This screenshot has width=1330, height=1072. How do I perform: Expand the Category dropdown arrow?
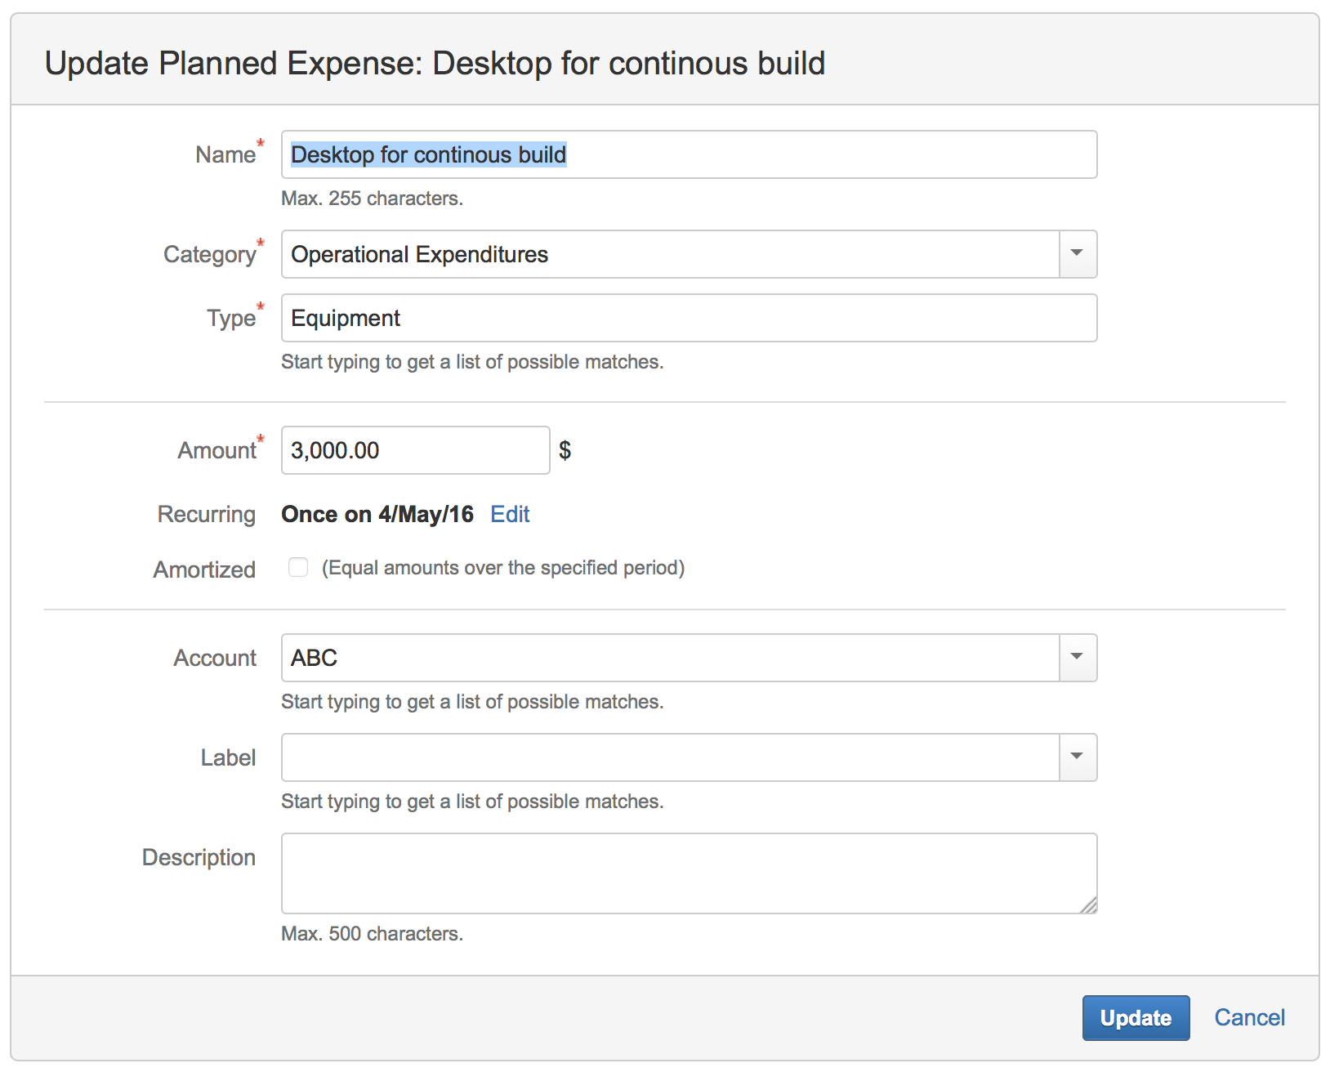click(1077, 254)
